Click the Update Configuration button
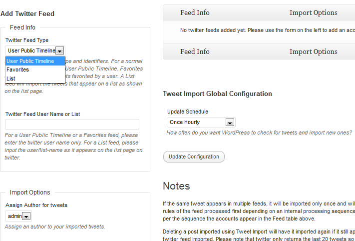355x241 pixels. pos(194,156)
